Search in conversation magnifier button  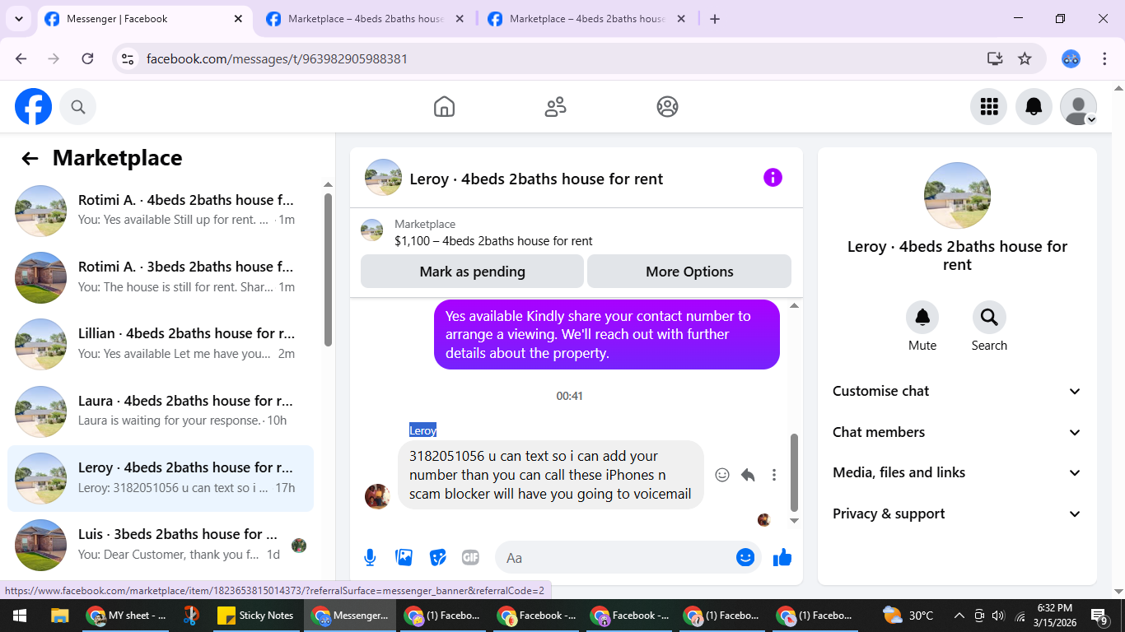[x=989, y=318]
